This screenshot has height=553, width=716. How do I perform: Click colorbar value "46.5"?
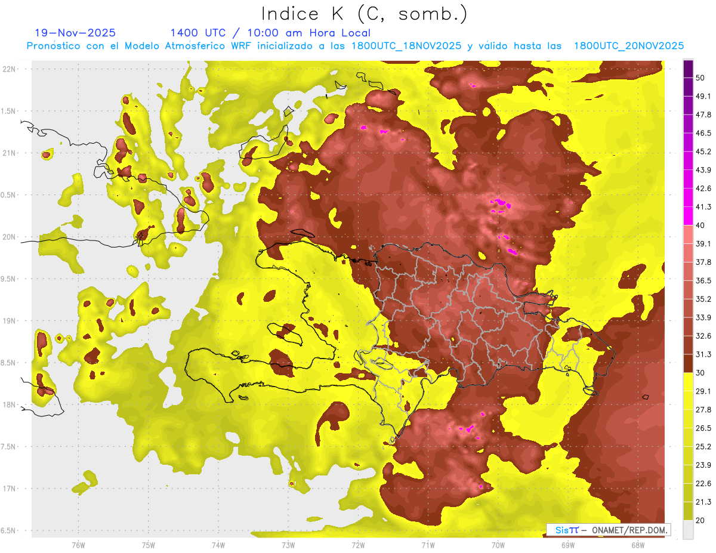coord(703,133)
